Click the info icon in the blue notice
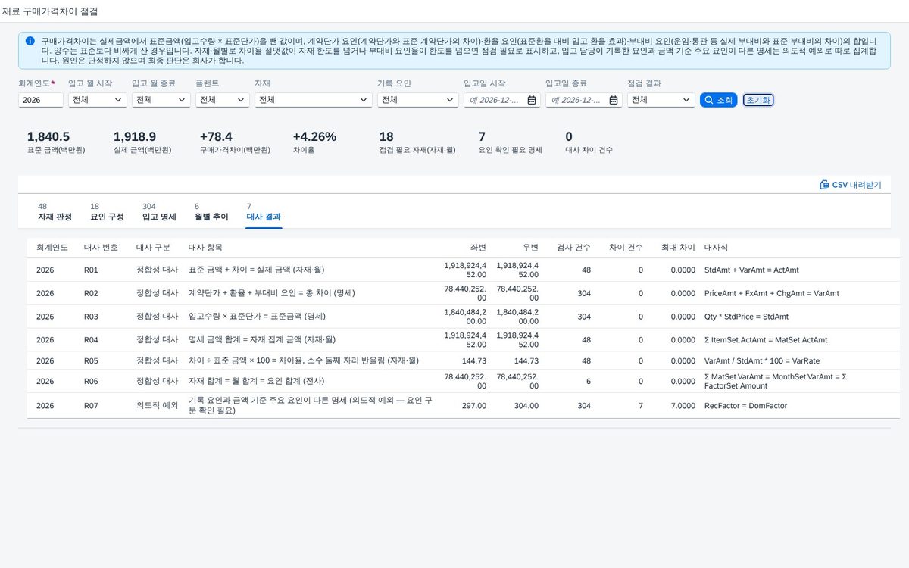Image resolution: width=909 pixels, height=568 pixels. pyautogui.click(x=30, y=41)
